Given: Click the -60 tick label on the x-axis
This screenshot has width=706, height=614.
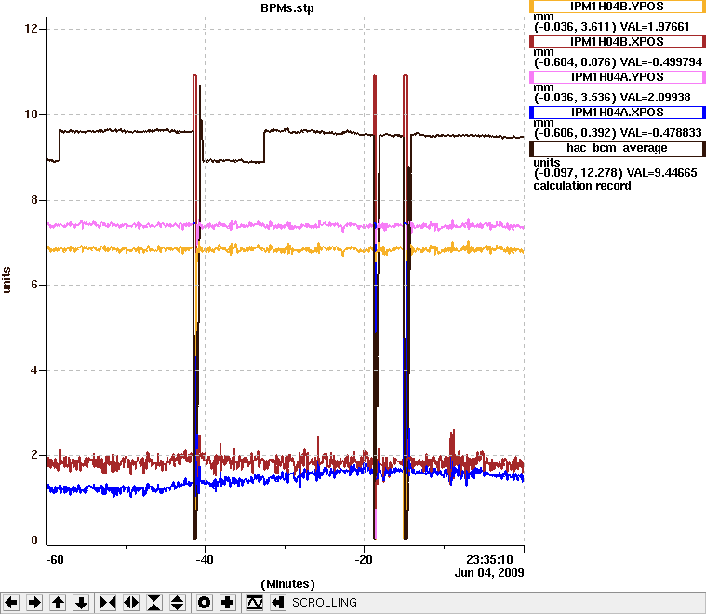Looking at the screenshot, I should click(x=55, y=559).
